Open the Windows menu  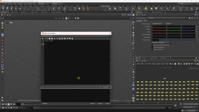pos(20,4)
